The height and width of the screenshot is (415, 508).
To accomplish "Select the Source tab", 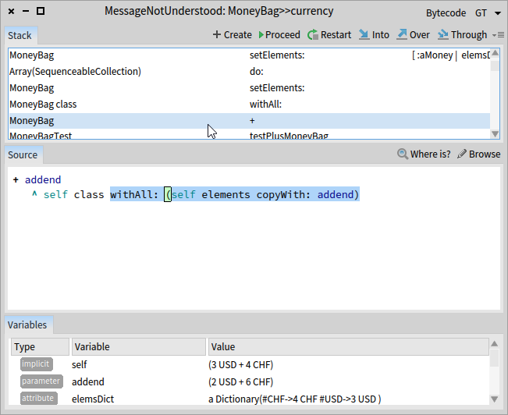I will tap(23, 155).
